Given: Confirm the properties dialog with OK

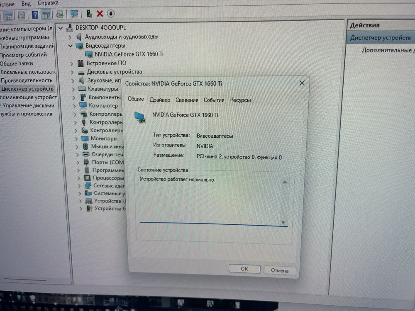Looking at the screenshot, I should coord(244,269).
